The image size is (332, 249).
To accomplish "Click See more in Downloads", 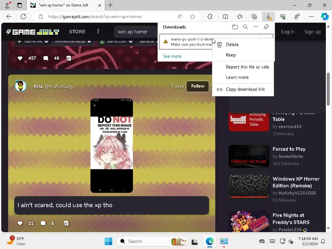I will click(172, 56).
